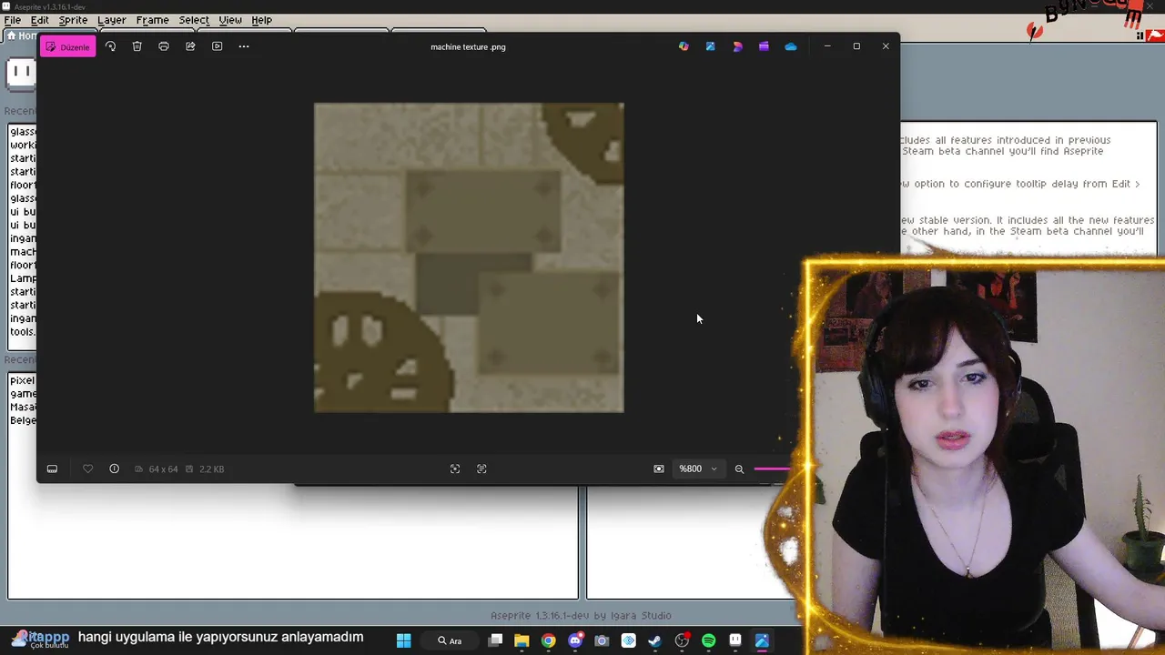This screenshot has height=655, width=1165.
Task: Switch to Aseprite via its taskbar icon
Action: pos(735,640)
